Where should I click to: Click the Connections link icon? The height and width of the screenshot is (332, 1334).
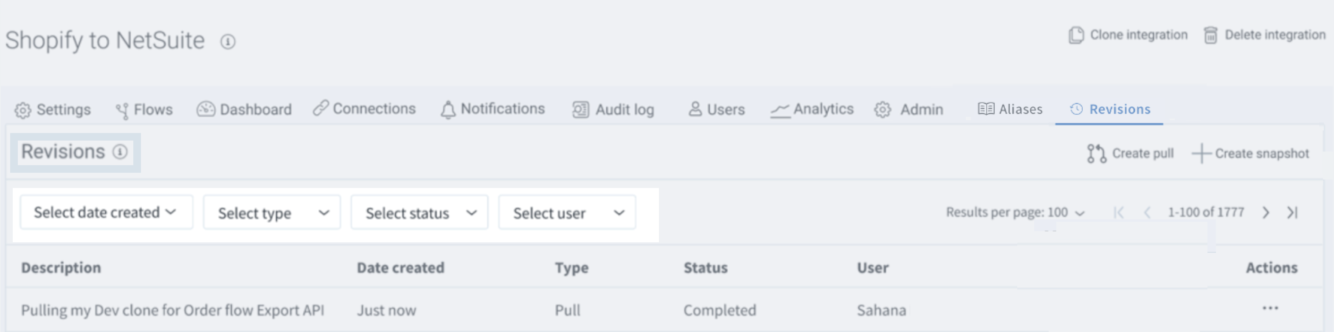click(321, 108)
